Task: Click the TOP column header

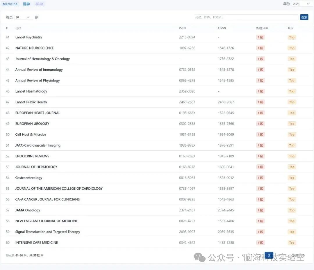Action: (290, 28)
